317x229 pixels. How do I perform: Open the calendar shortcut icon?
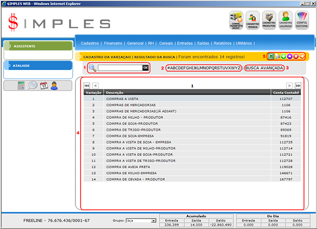[x=44, y=86]
